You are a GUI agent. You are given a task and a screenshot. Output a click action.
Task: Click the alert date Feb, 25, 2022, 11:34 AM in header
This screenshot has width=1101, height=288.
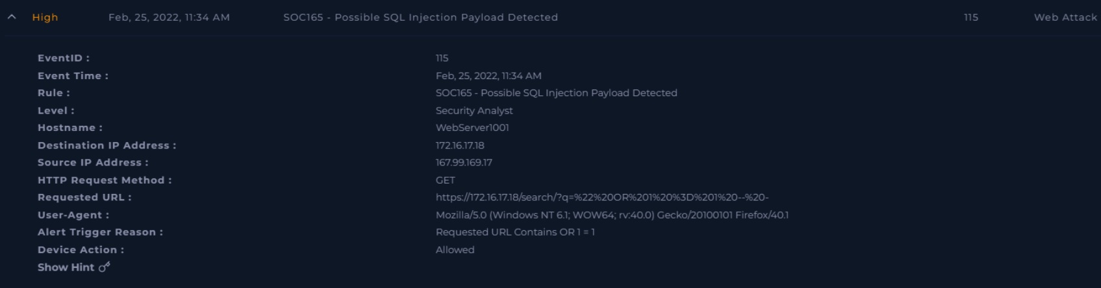[x=169, y=18]
